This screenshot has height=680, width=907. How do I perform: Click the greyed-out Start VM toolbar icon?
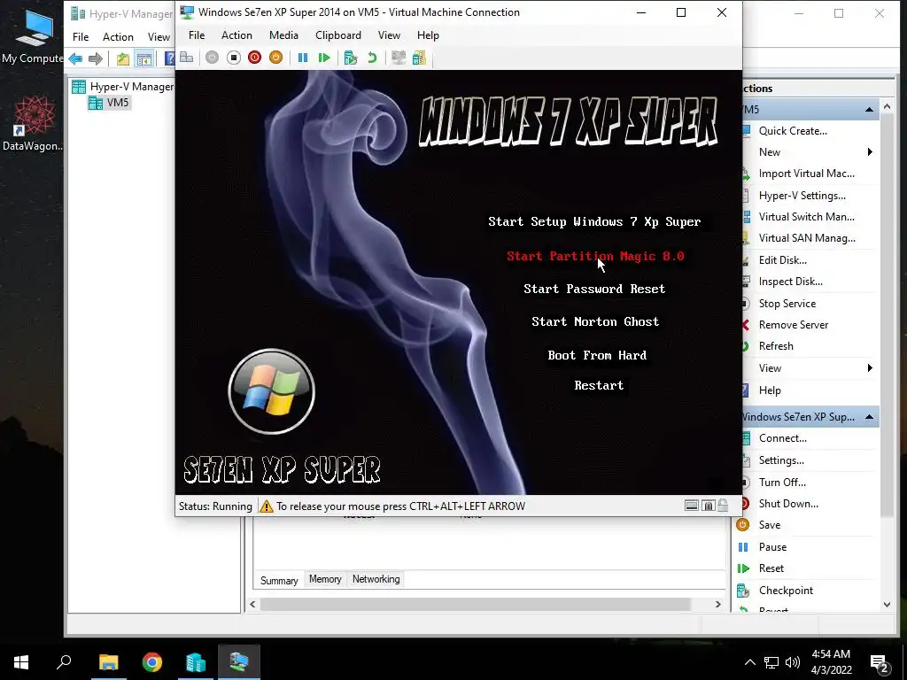point(213,58)
